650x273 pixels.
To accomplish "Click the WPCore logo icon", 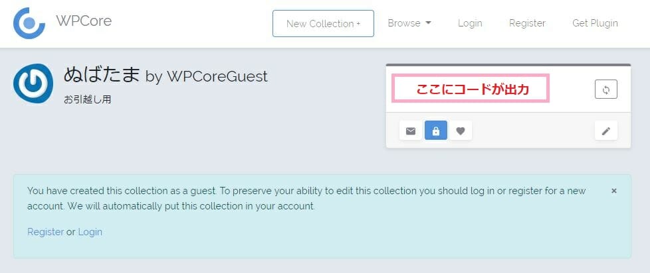I will [29, 23].
